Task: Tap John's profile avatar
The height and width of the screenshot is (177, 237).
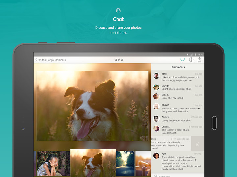Action: (156, 76)
